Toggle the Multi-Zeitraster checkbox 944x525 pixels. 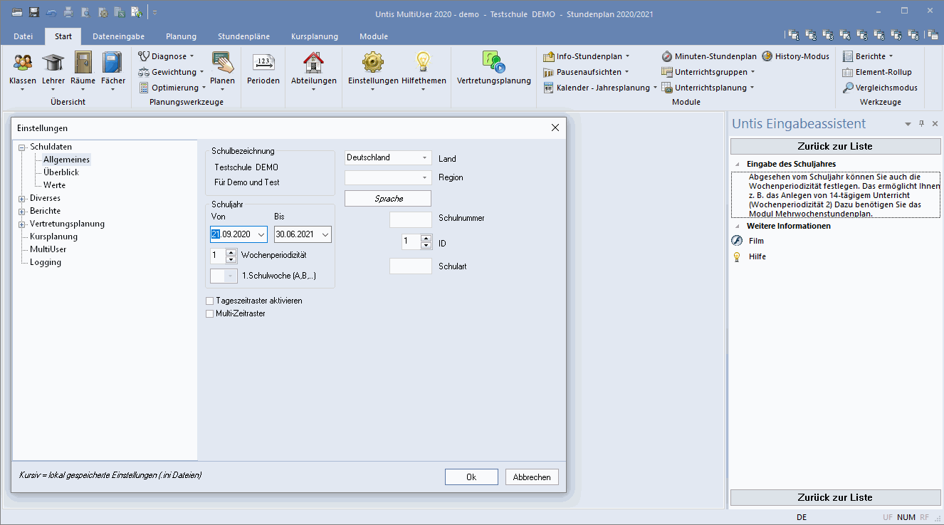[209, 313]
